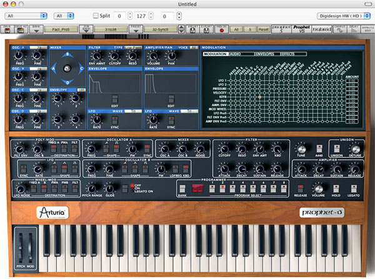This screenshot has width=375, height=279.
Task: Click the orange KEYB modulation matrix node
Action: coord(260,97)
